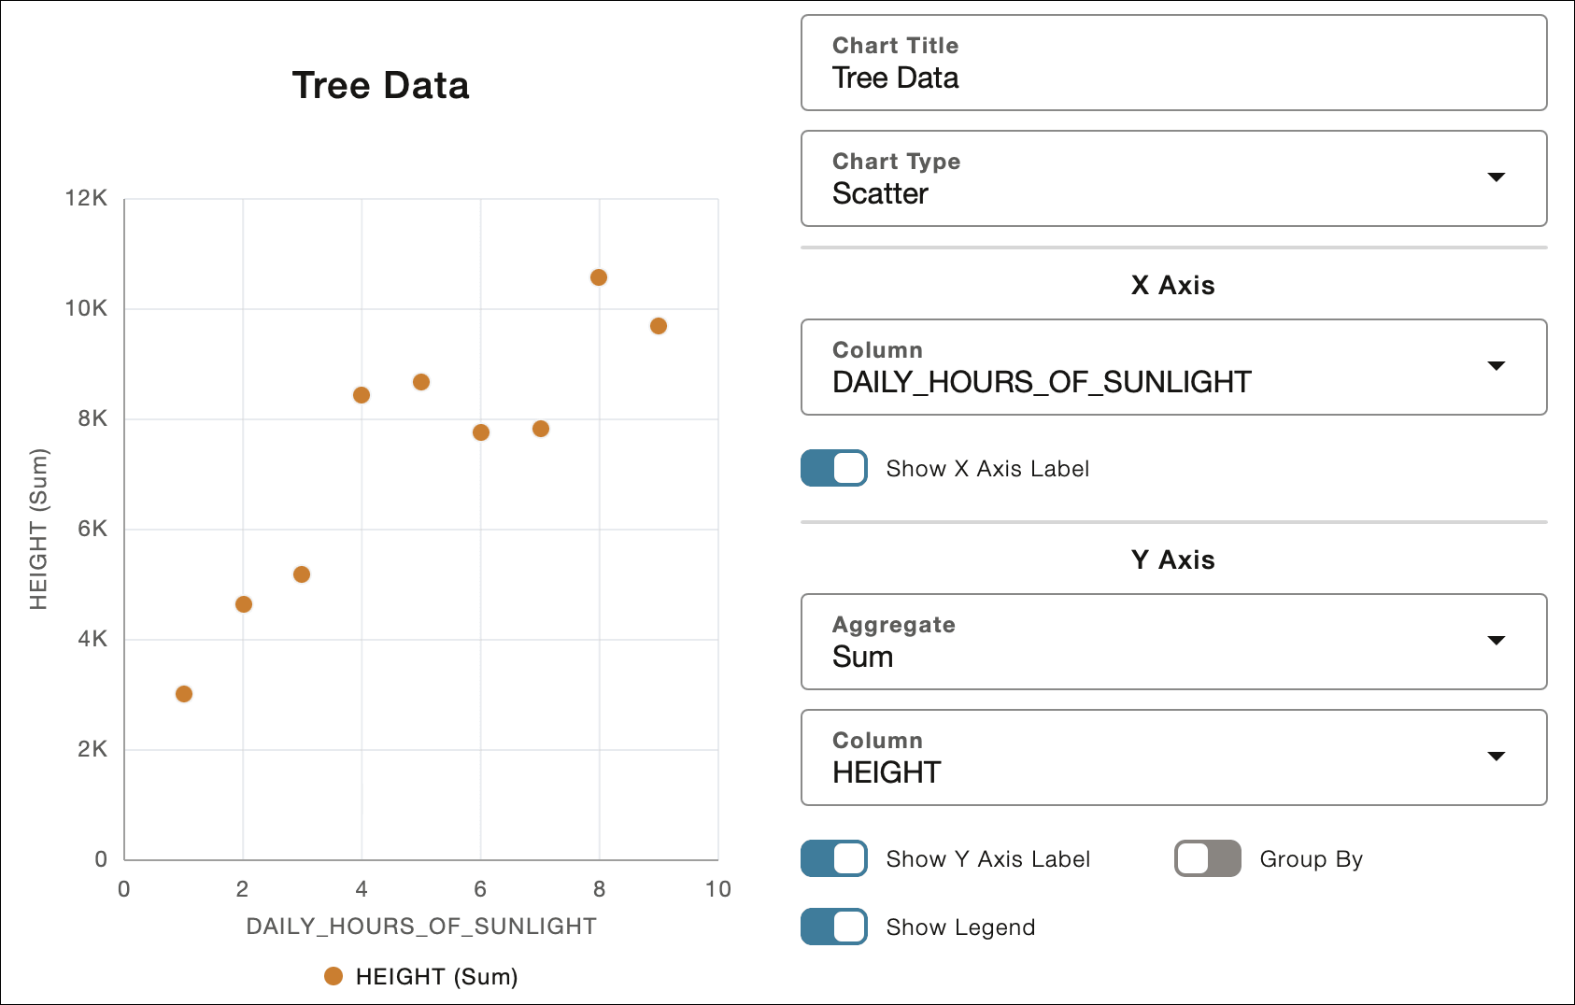
Task: Select the HEIGHT (Sum) legend label
Action: 436,976
